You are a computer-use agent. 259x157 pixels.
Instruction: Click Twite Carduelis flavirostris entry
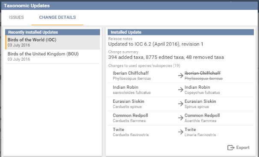pos(131,132)
